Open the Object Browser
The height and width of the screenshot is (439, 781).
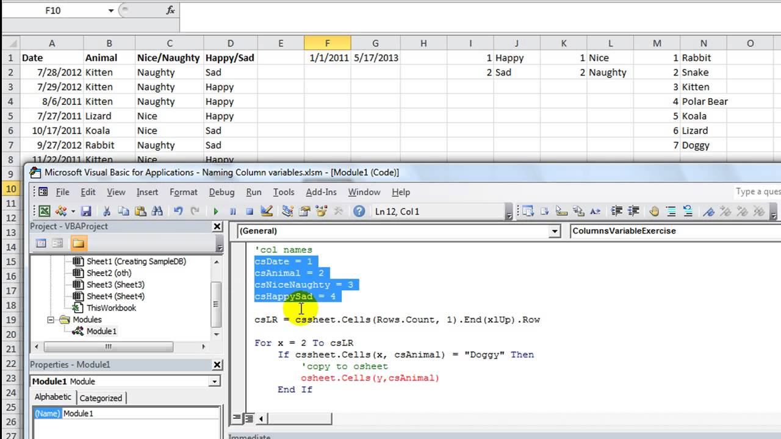coord(322,212)
